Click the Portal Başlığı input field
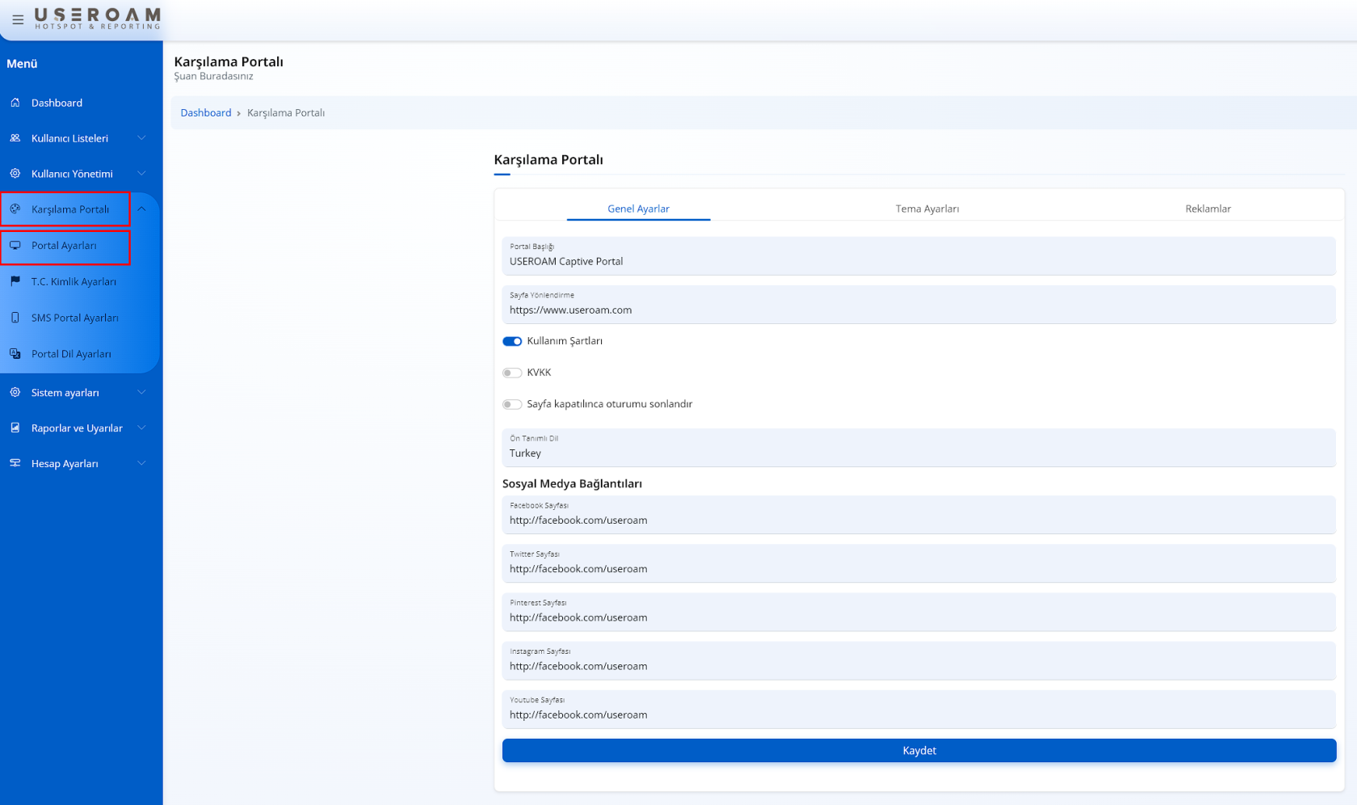Viewport: 1357px width, 805px height. click(918, 261)
